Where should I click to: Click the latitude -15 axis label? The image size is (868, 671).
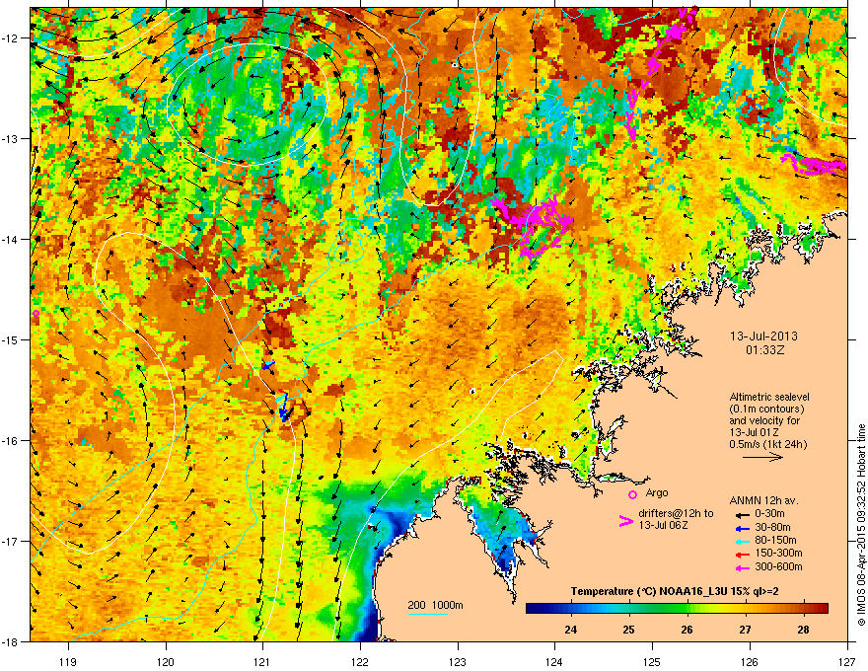click(x=11, y=339)
